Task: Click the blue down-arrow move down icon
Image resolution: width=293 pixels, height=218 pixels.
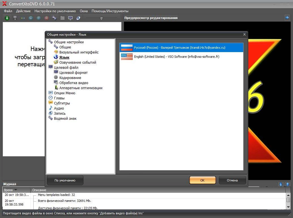Action: (31, 18)
